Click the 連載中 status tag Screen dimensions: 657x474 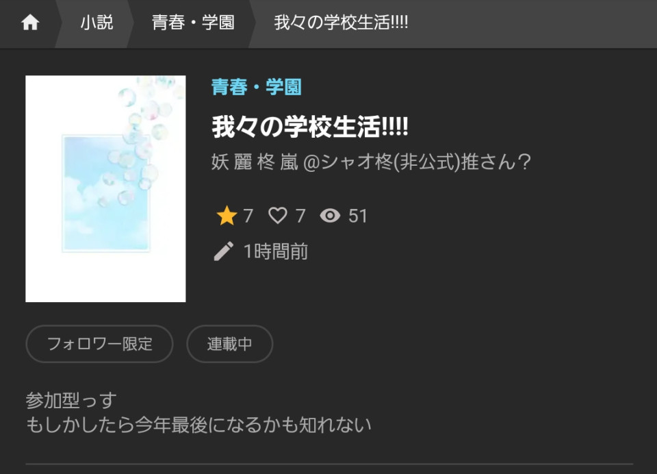230,344
